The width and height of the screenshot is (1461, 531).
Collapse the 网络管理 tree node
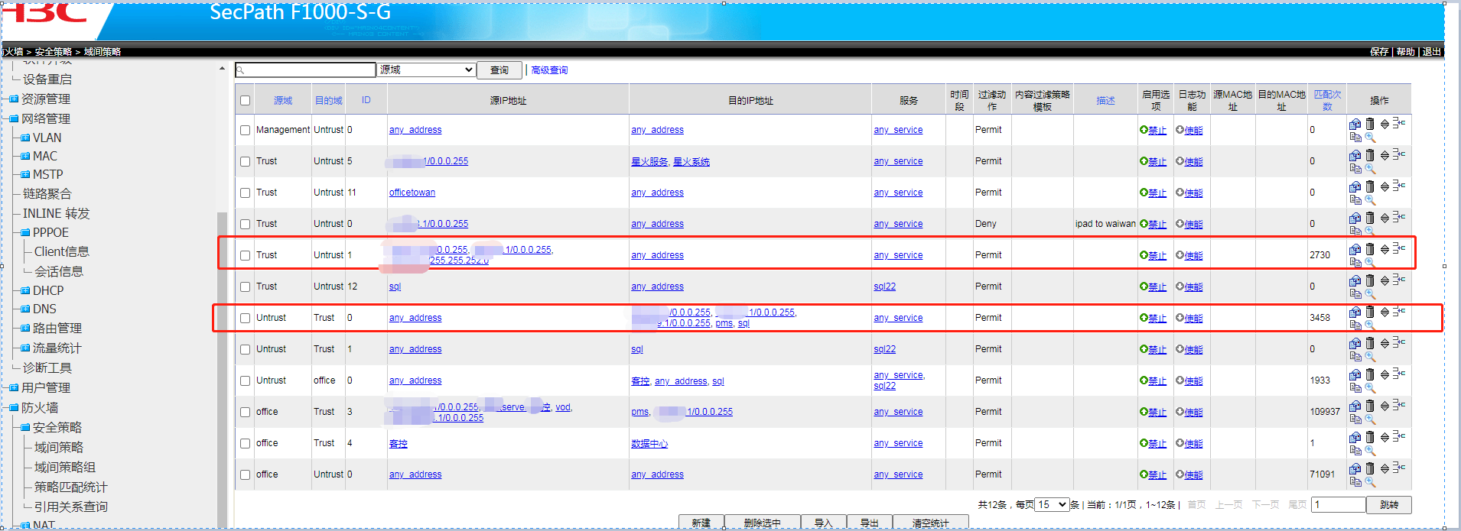pos(13,119)
